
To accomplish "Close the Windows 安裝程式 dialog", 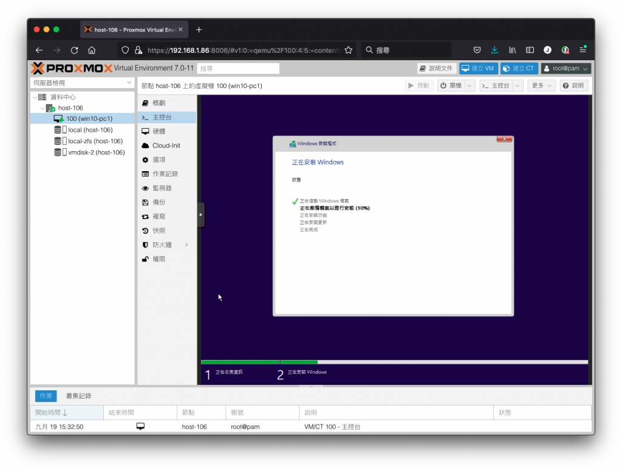I will pos(504,139).
